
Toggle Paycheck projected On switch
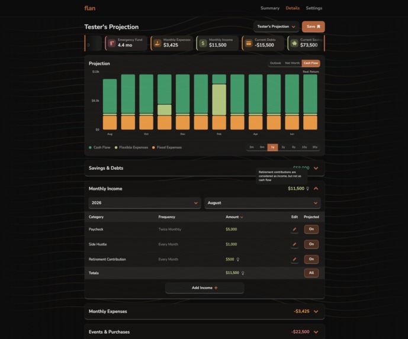click(x=311, y=230)
